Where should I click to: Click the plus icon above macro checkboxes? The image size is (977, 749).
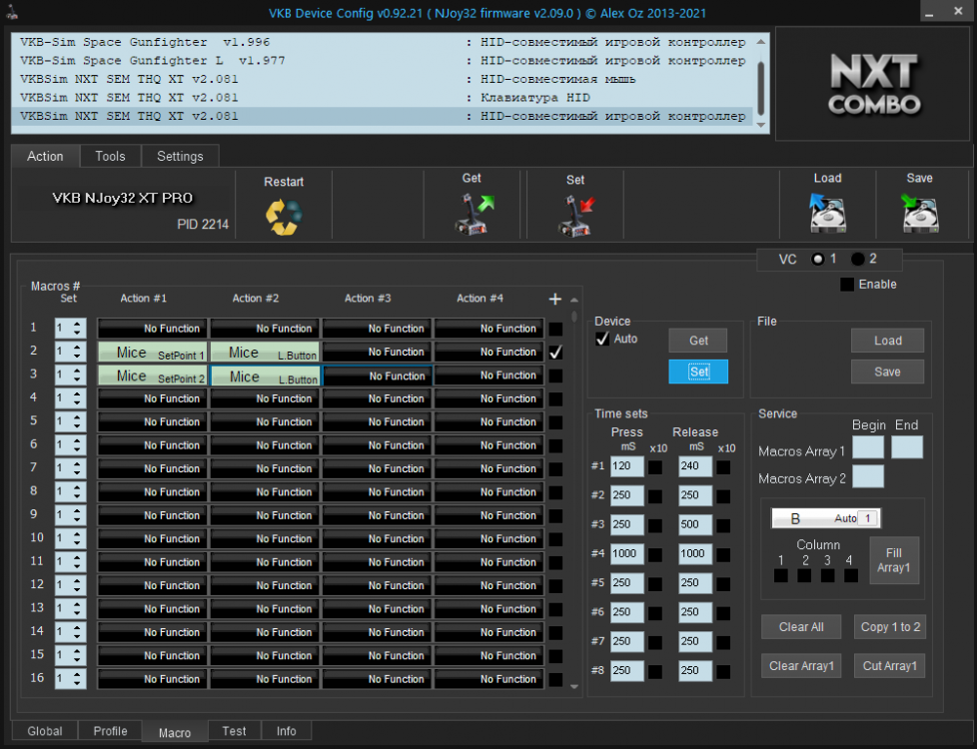(x=555, y=299)
